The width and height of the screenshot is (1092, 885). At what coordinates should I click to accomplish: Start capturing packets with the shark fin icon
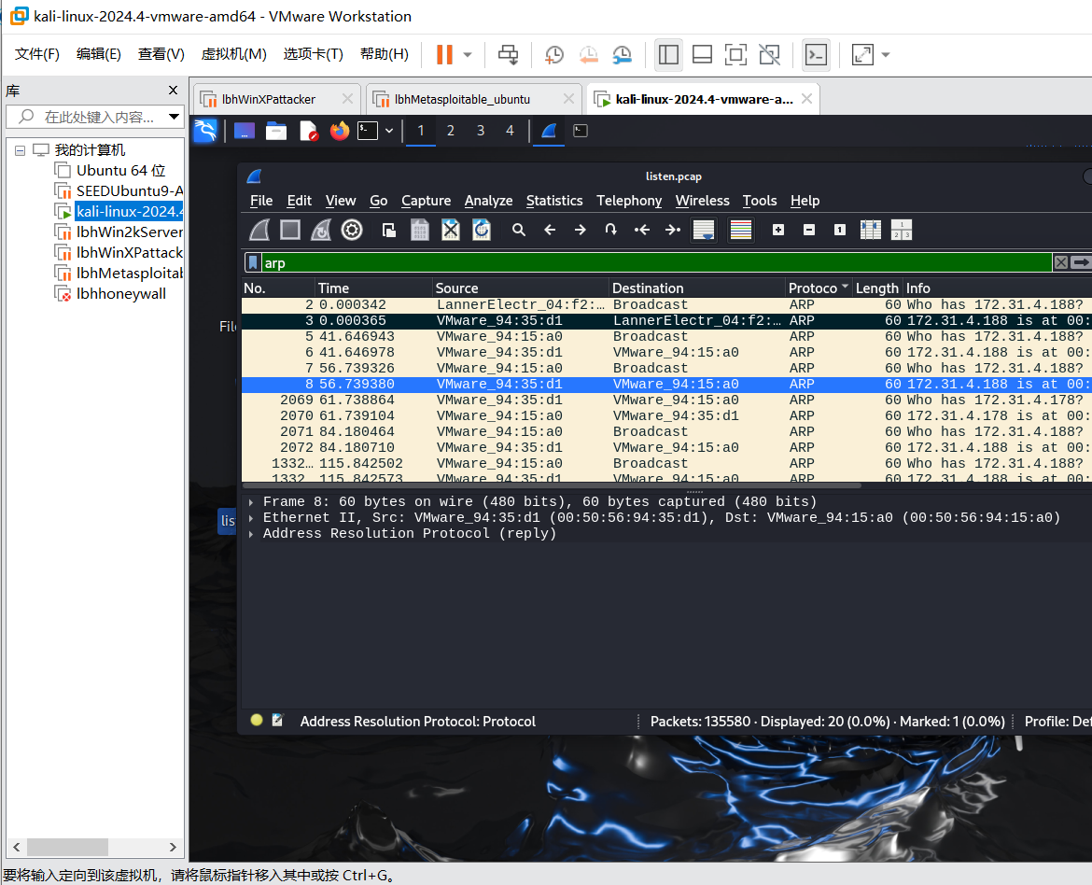(259, 230)
